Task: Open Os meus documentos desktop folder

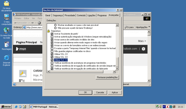Action: click(7, 4)
